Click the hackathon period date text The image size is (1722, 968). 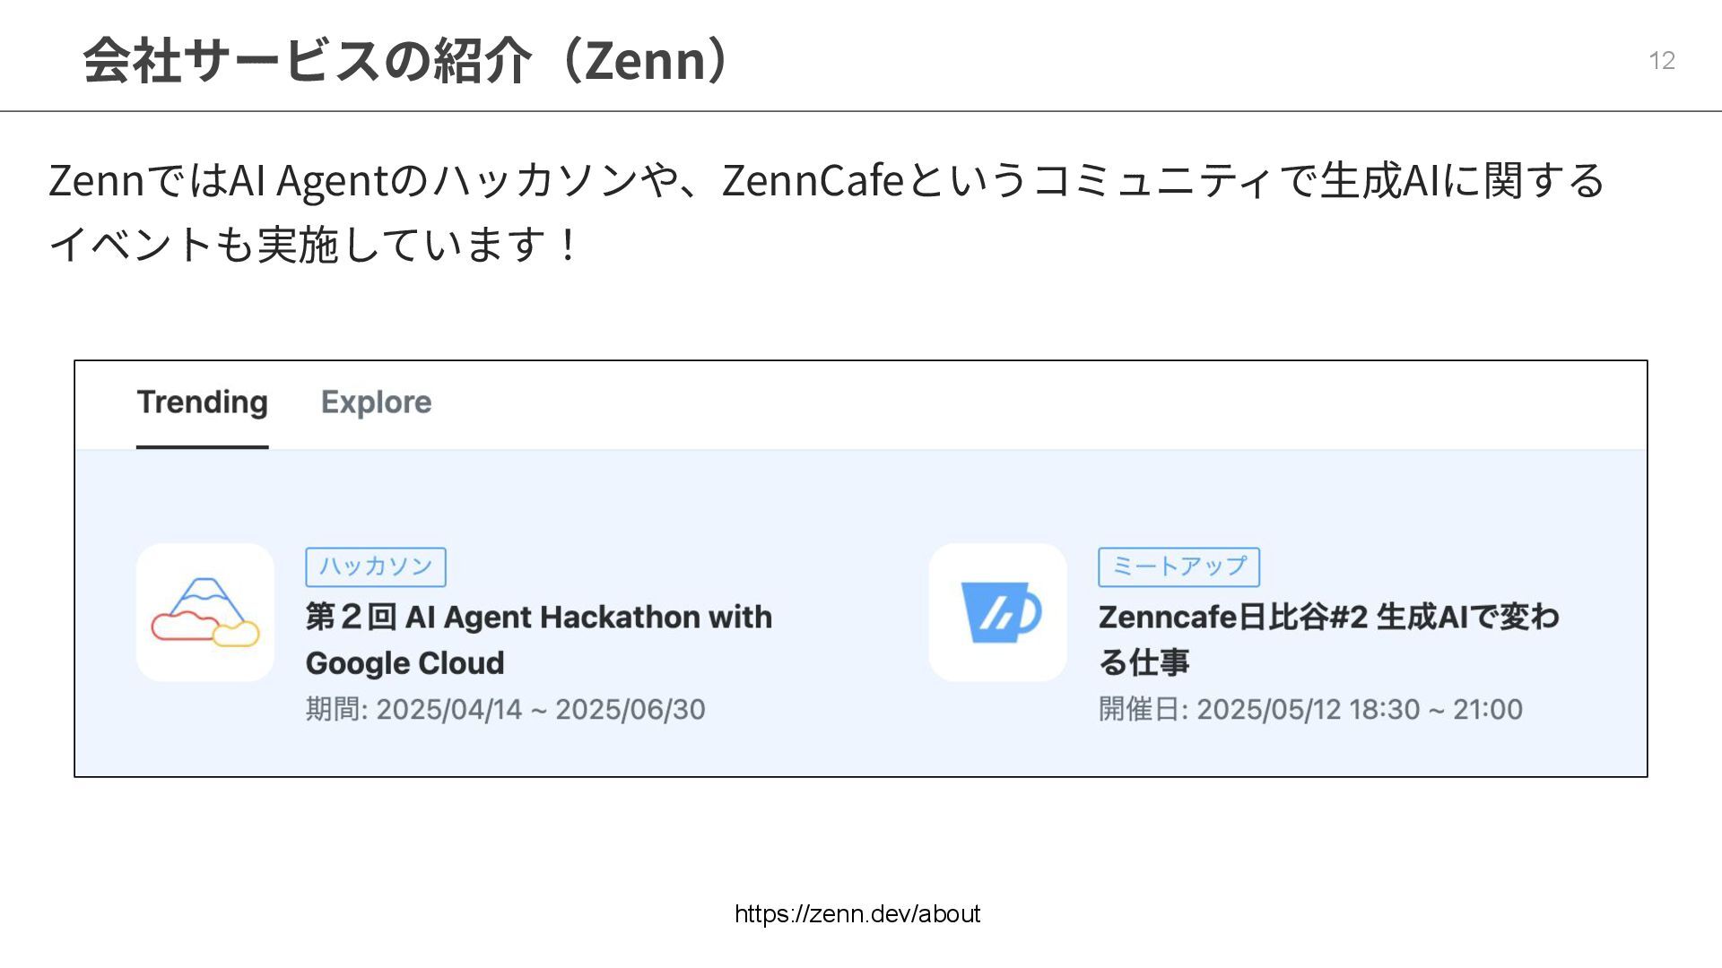coord(505,709)
